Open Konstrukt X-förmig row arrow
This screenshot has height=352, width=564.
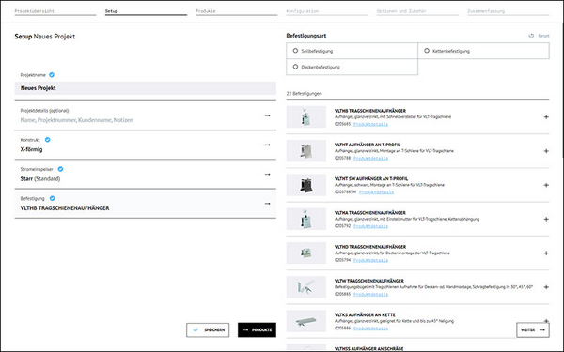(267, 145)
